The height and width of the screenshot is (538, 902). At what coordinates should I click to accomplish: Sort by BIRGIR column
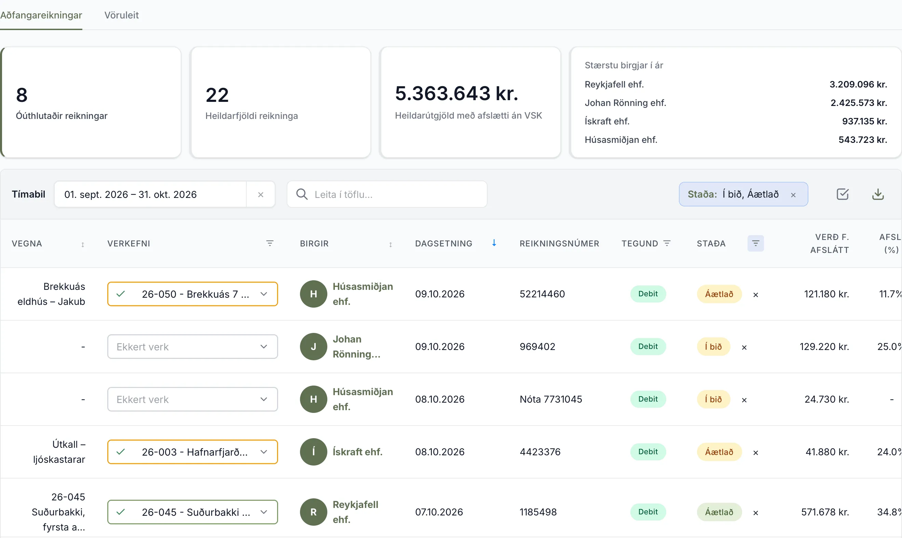point(391,244)
